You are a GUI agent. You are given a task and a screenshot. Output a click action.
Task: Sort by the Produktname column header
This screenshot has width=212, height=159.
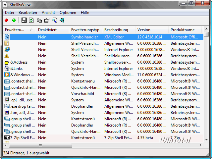click(185, 30)
